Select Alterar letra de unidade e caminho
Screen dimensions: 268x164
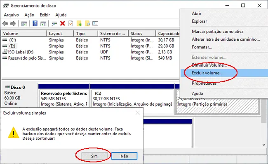coord(226,39)
